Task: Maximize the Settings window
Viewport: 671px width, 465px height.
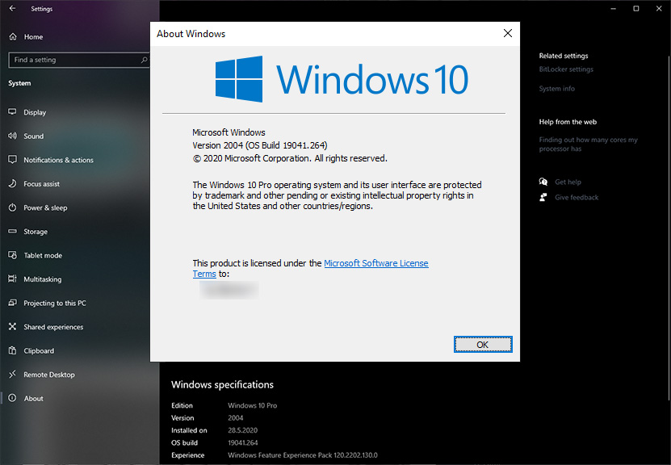Action: (x=636, y=9)
